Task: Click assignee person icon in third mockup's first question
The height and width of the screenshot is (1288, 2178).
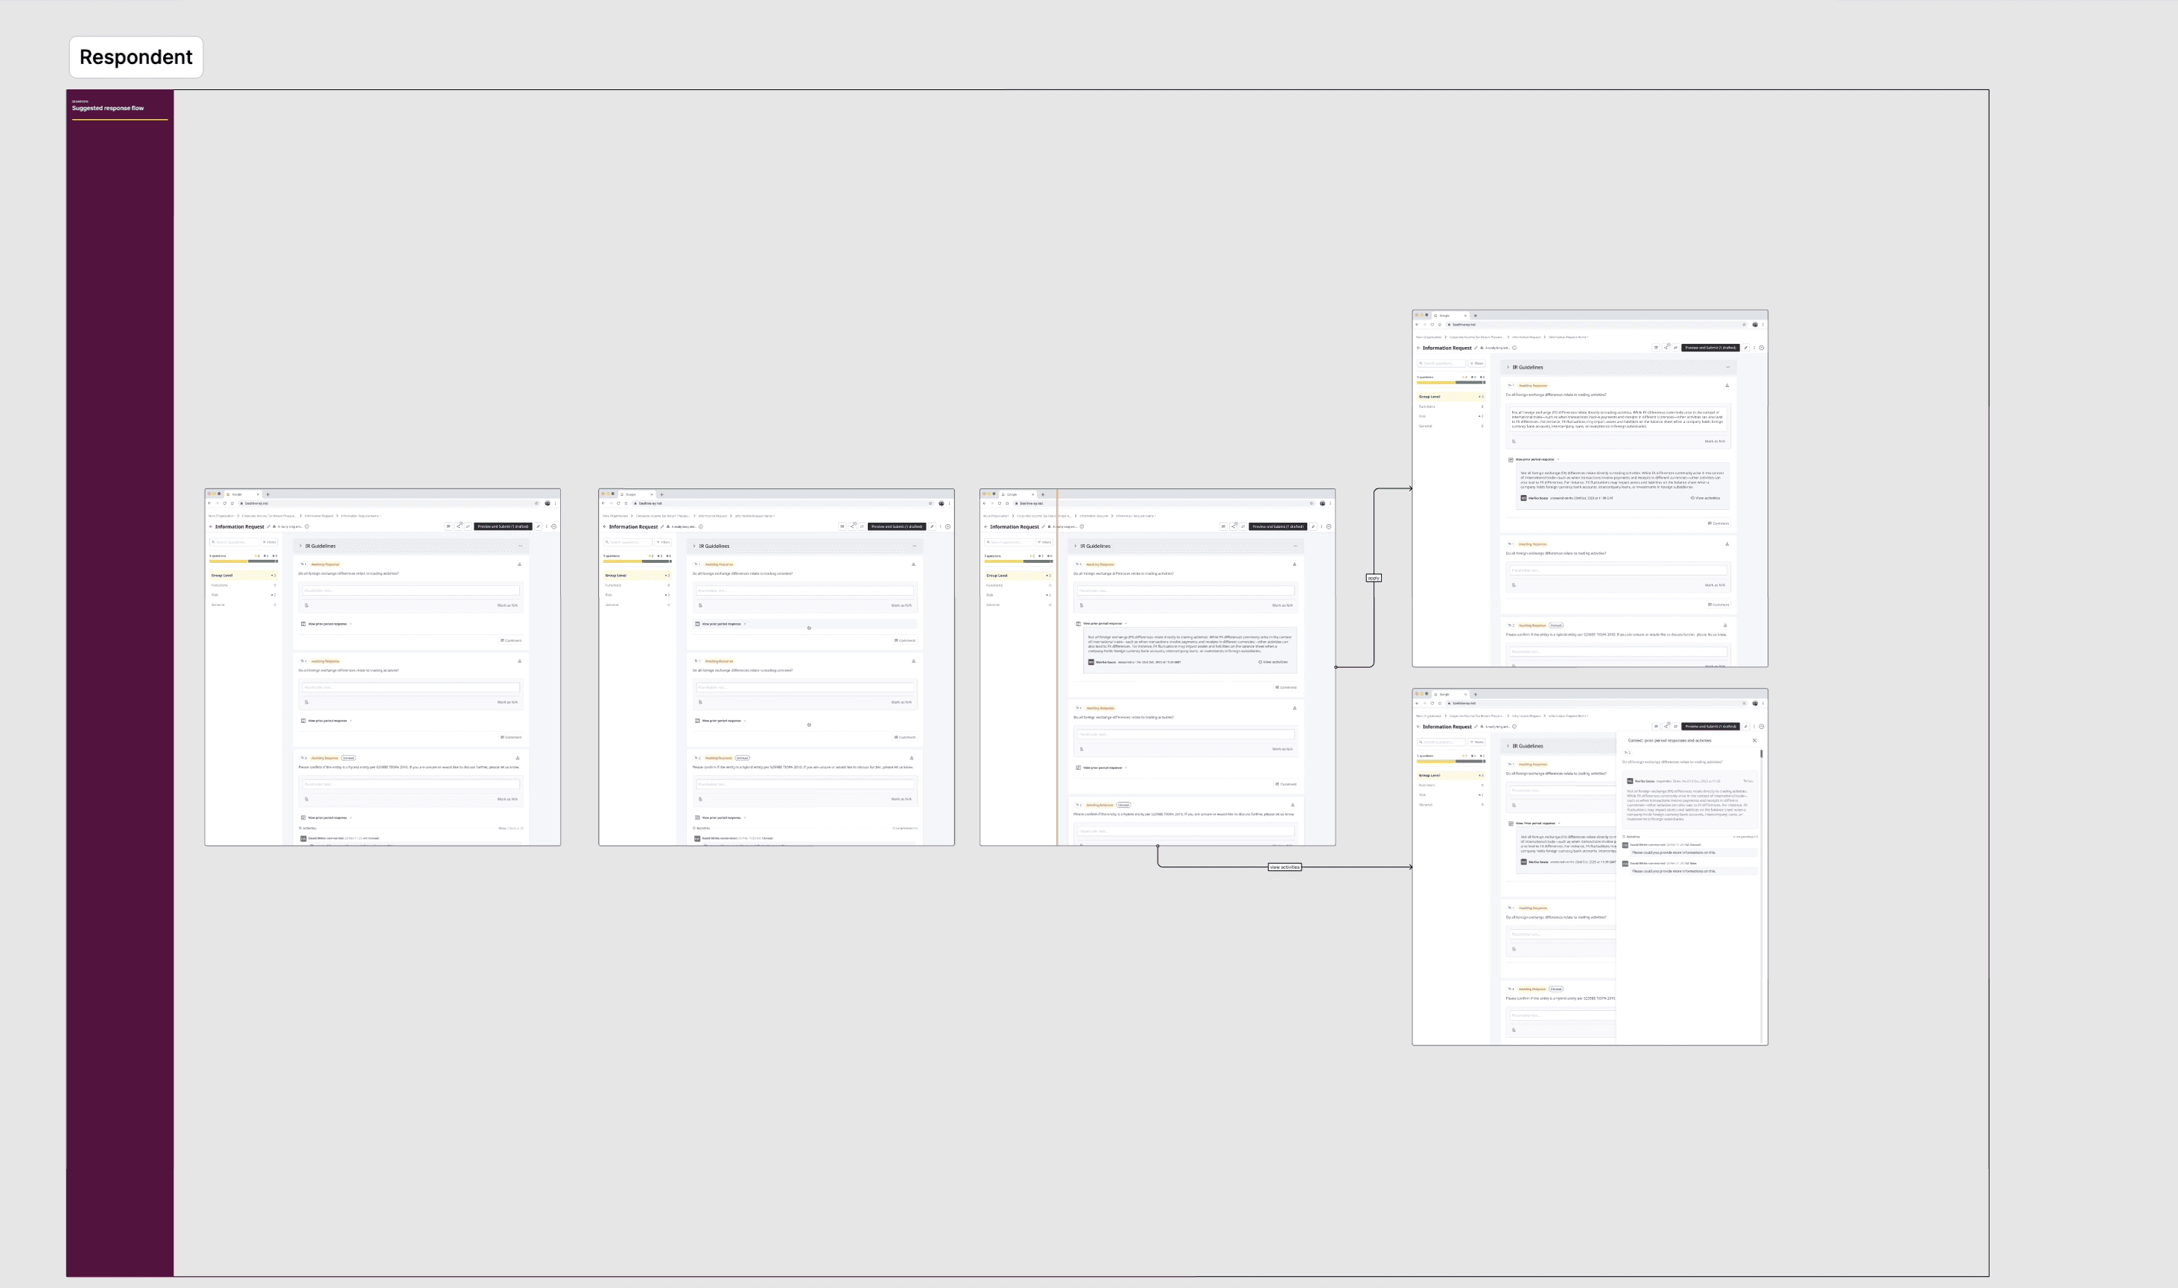Action: pos(1293,564)
